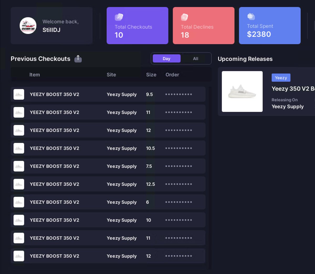Reveal masked order number in size 7.5 row

pos(178,166)
